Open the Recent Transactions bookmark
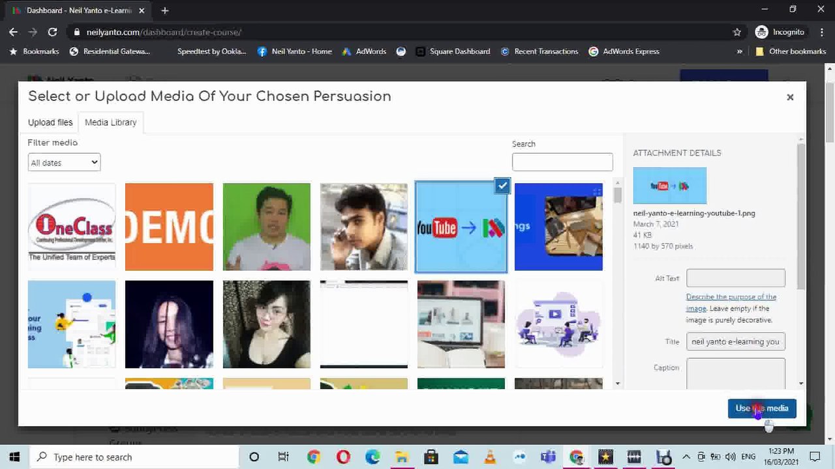Viewport: 835px width, 469px height. 539,51
